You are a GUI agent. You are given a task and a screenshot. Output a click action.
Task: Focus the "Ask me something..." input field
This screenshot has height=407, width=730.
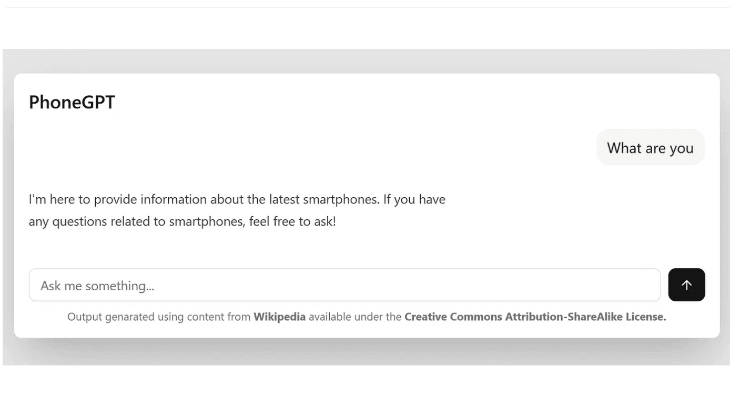(x=344, y=285)
